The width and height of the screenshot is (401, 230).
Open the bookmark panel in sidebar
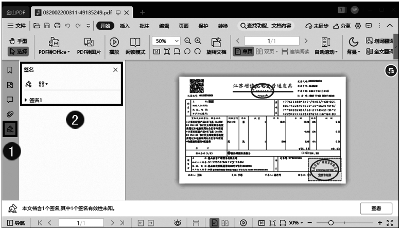10,70
